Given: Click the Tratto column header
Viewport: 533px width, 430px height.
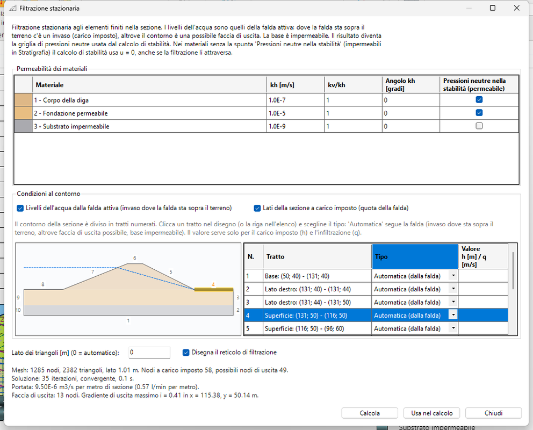Looking at the screenshot, I should click(317, 256).
